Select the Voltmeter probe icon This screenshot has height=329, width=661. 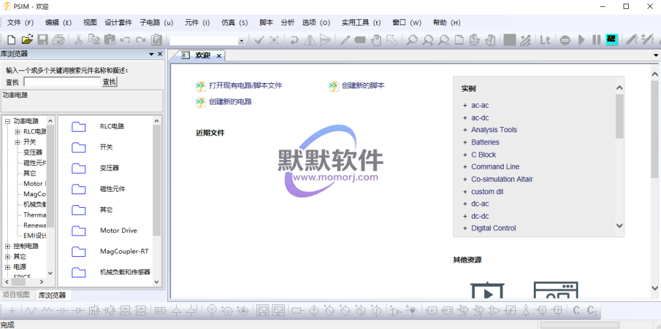pos(212,311)
